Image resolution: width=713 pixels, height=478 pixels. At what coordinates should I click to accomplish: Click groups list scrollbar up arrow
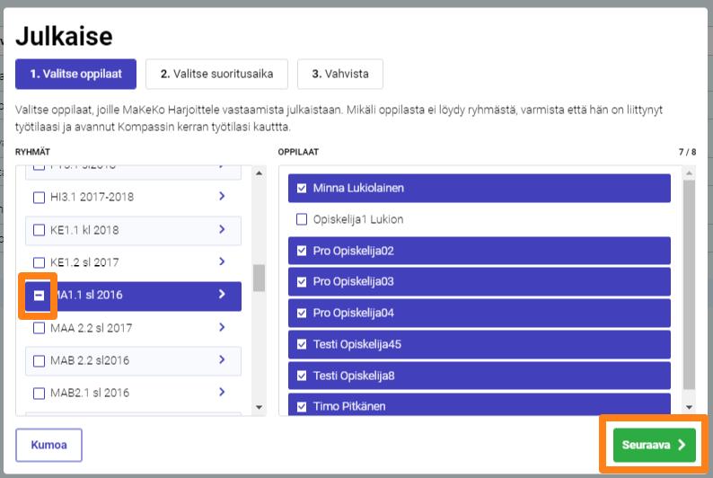click(259, 173)
